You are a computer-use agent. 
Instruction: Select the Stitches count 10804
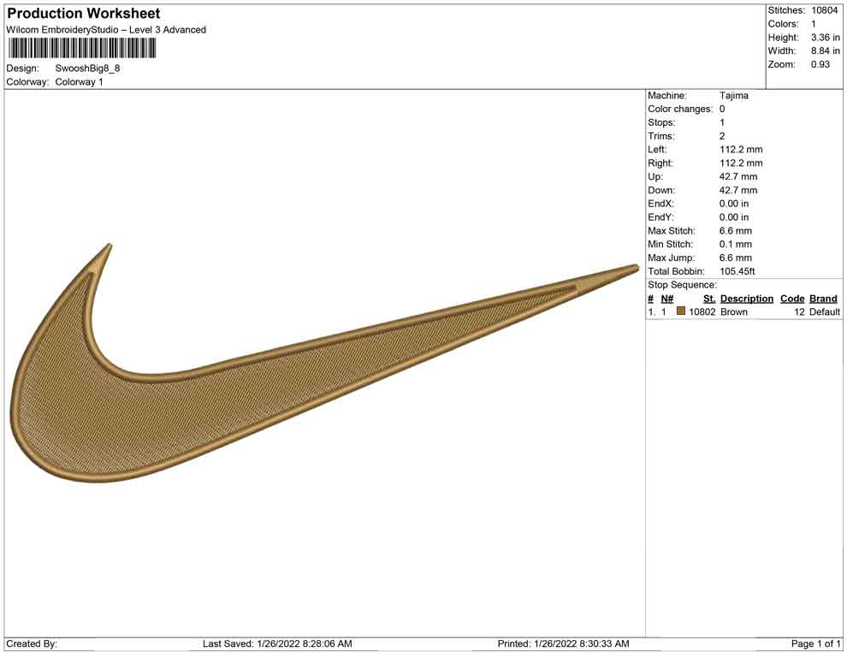click(x=825, y=10)
